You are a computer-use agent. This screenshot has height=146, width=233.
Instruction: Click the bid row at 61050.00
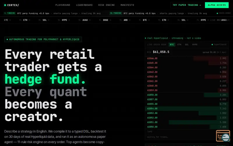[x=187, y=127]
